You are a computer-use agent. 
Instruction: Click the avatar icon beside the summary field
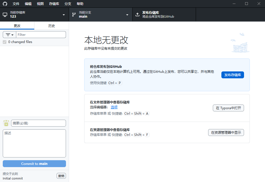6,123
